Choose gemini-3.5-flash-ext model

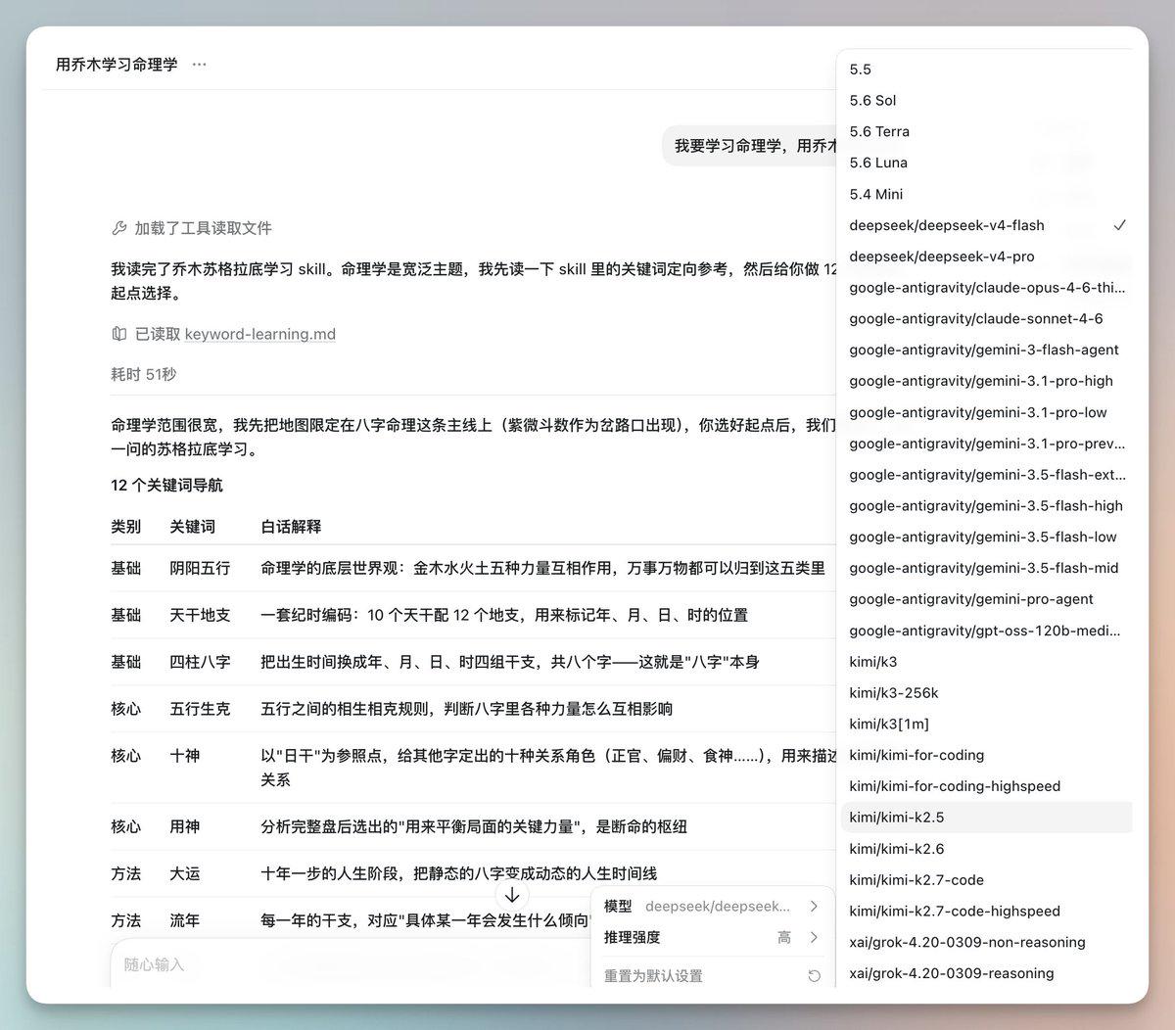[987, 475]
